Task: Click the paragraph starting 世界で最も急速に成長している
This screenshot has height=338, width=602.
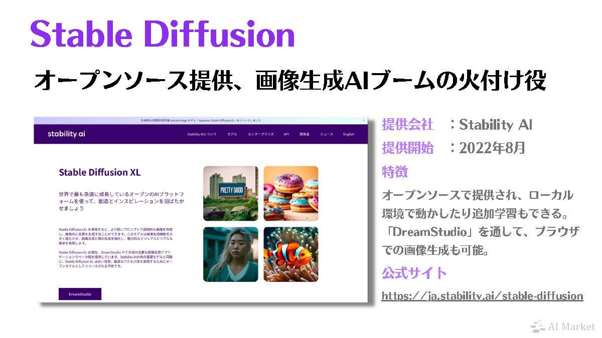Action: tap(121, 201)
